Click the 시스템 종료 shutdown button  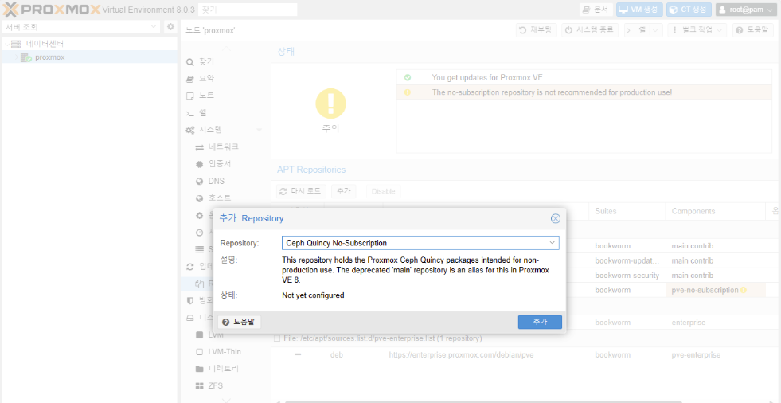(x=590, y=30)
